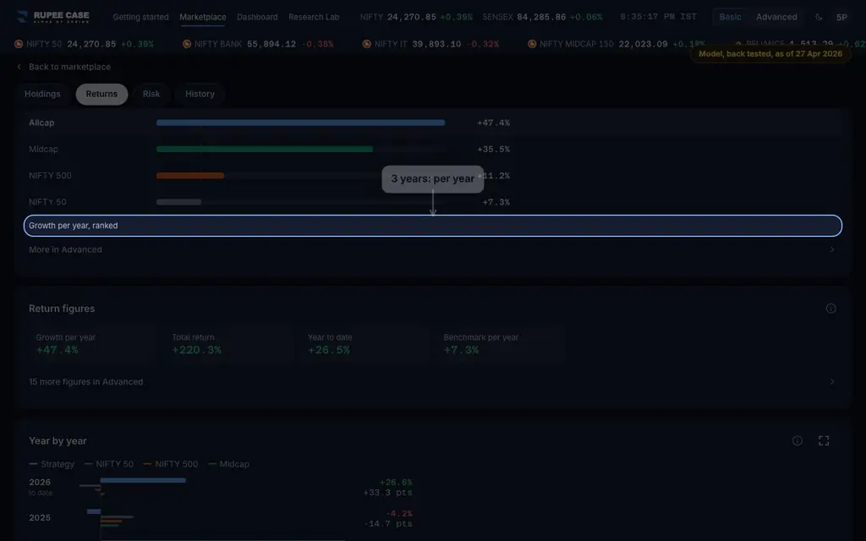
Task: Click the Year by year heading
Action: [x=58, y=440]
